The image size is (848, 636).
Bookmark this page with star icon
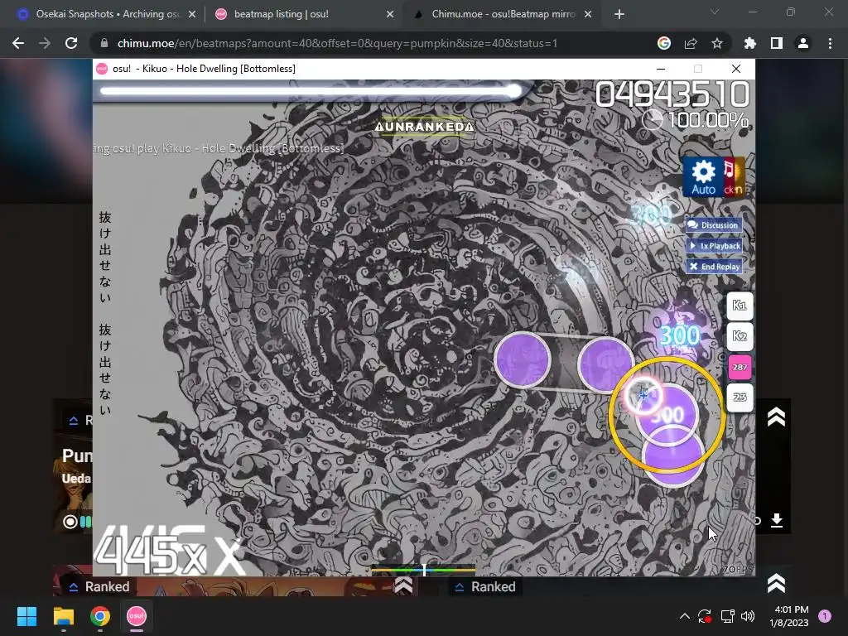tap(717, 43)
